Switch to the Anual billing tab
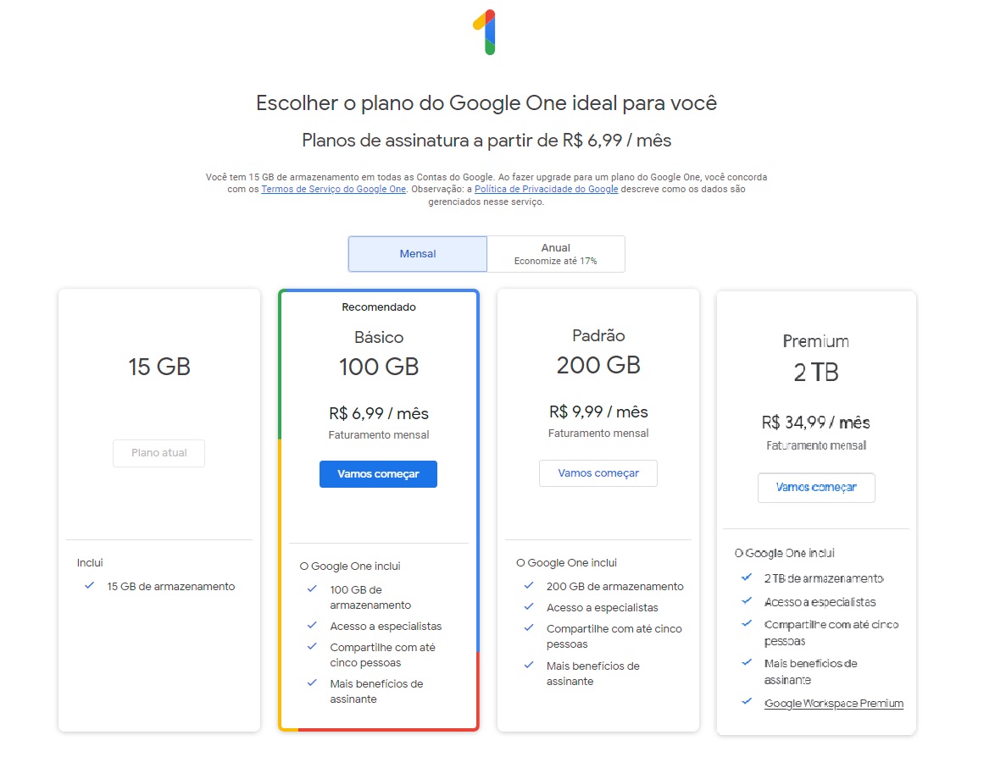The width and height of the screenshot is (995, 757). pos(556,253)
